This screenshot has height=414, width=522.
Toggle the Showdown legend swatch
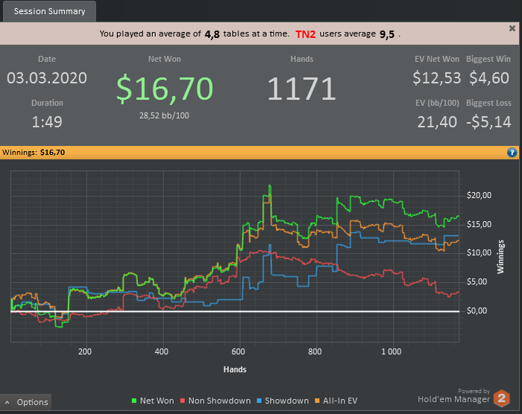click(x=259, y=401)
